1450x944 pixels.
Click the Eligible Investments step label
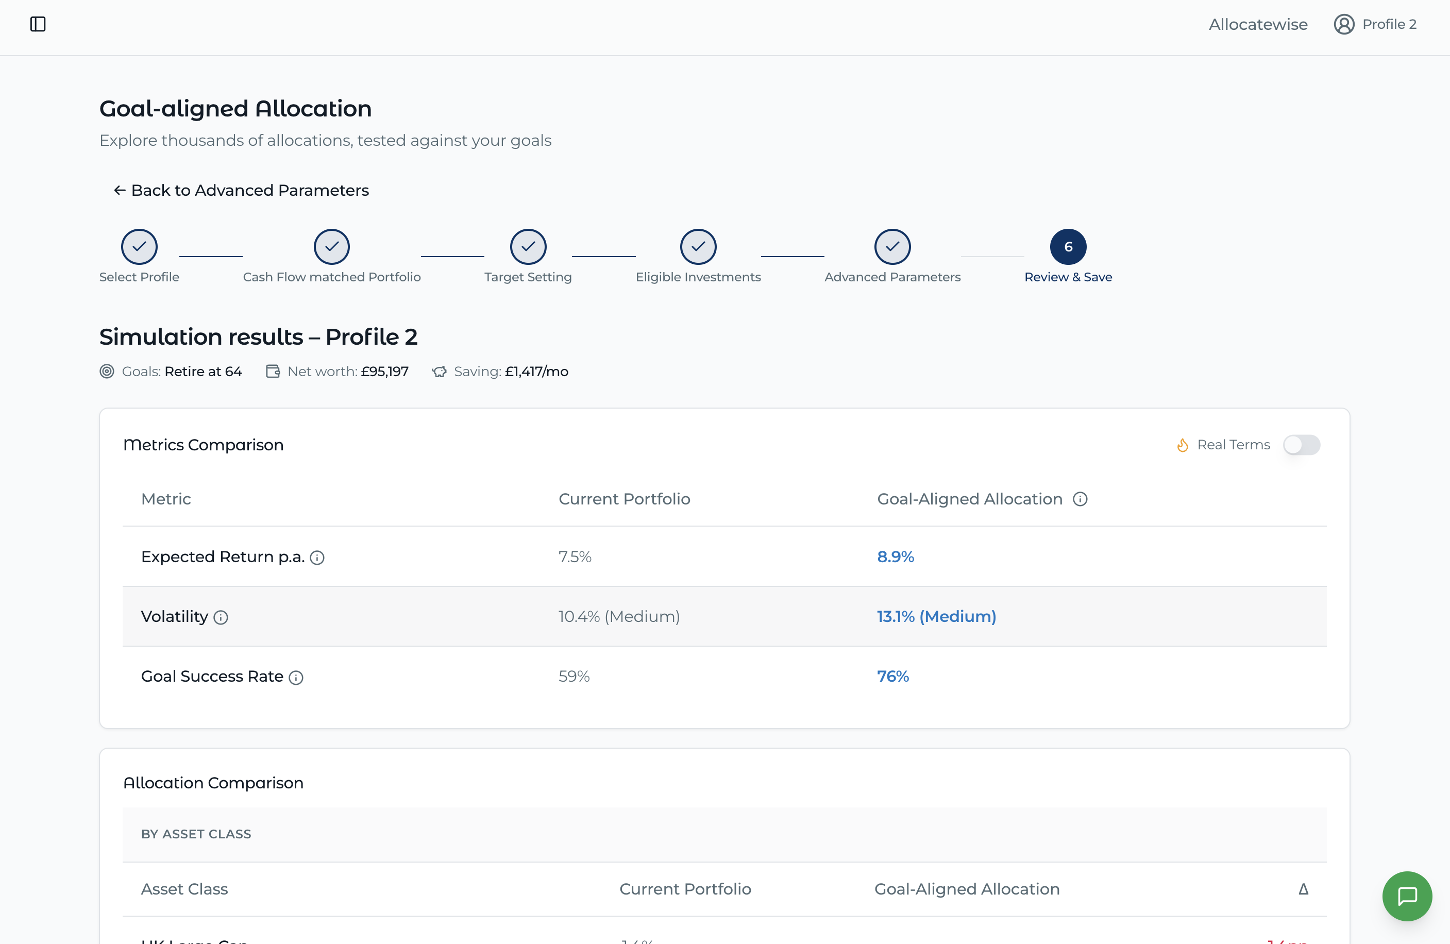point(698,277)
